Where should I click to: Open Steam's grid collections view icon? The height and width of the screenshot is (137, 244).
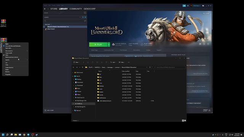click(85, 13)
